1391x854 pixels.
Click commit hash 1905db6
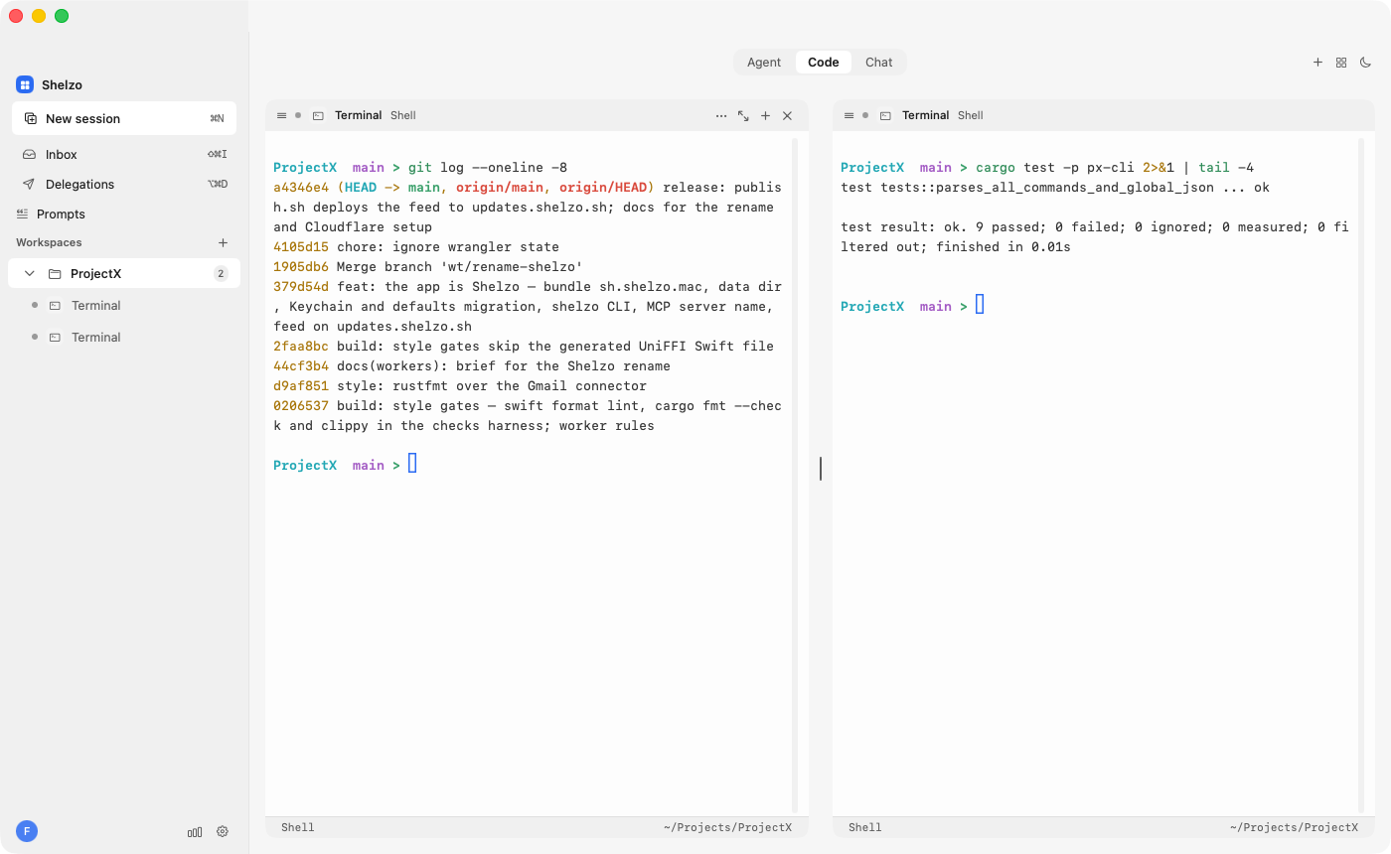(x=301, y=266)
